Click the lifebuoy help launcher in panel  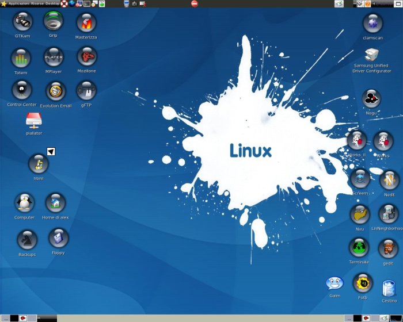pyautogui.click(x=64, y=3)
